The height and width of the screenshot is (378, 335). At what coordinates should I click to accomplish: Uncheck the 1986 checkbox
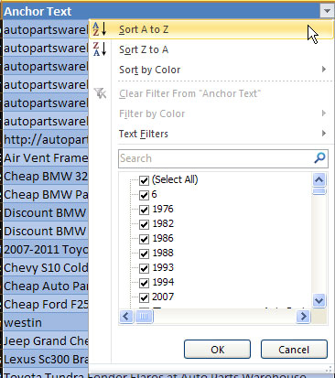pos(144,239)
